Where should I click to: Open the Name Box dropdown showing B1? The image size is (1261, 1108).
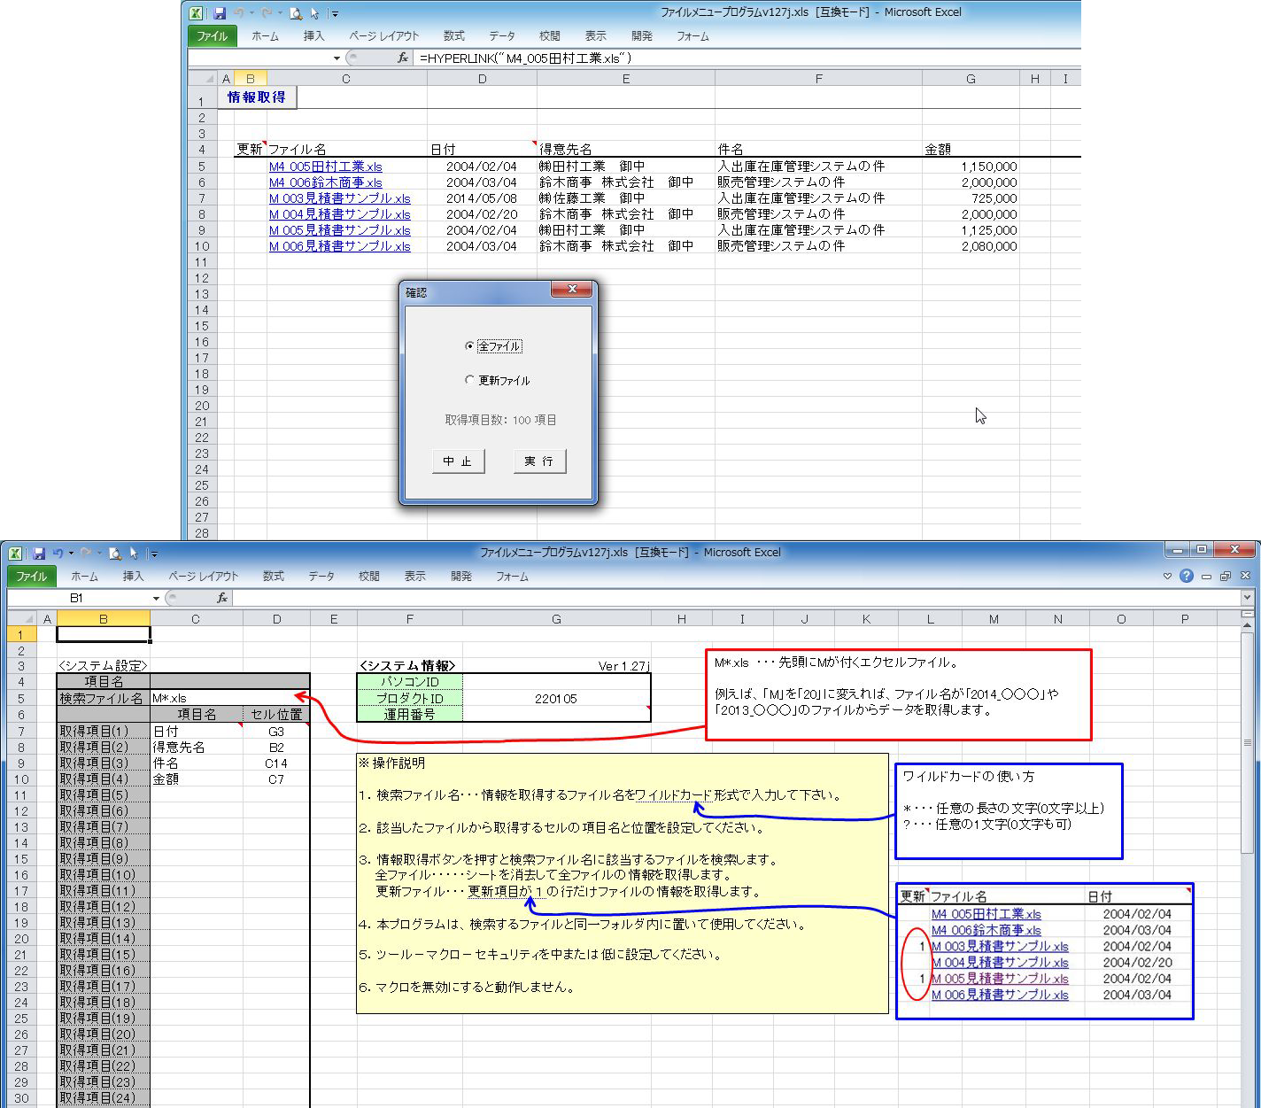pyautogui.click(x=156, y=599)
